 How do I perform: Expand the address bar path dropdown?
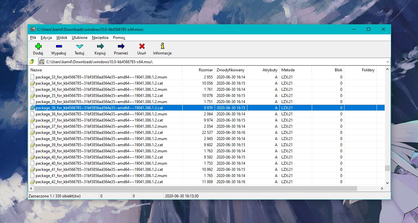[x=388, y=62]
